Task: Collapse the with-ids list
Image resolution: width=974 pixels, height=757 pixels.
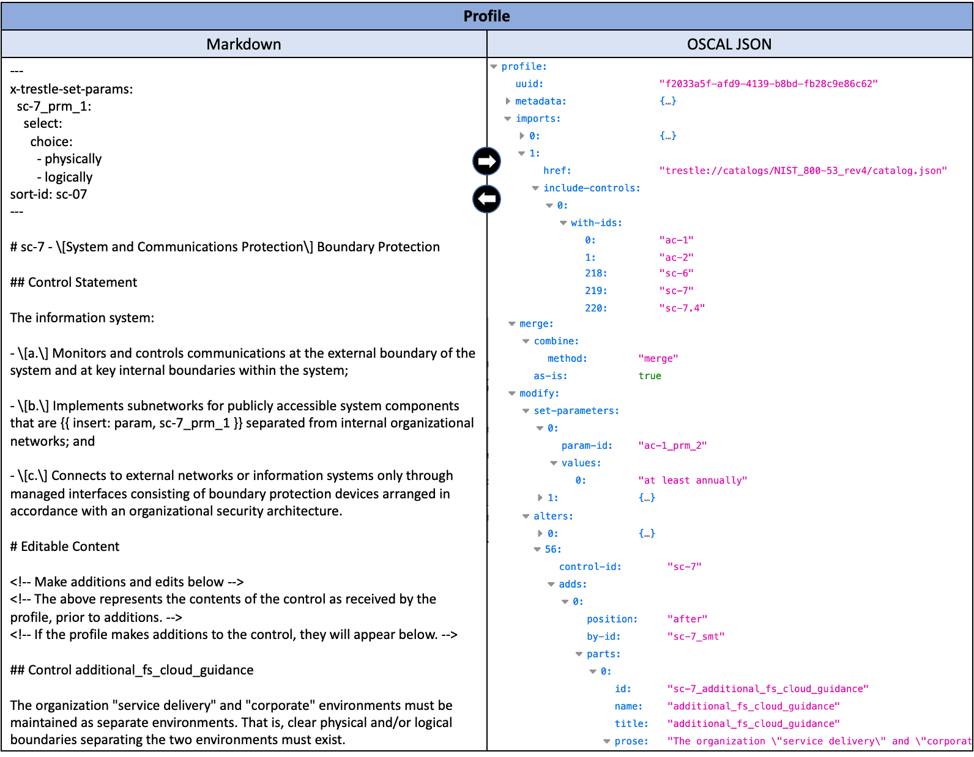Action: click(x=563, y=223)
